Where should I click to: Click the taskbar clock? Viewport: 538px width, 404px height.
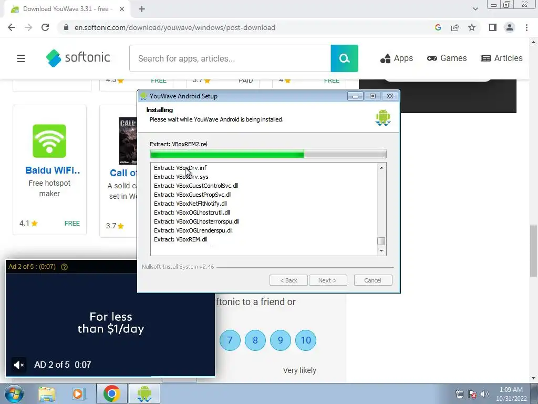511,394
